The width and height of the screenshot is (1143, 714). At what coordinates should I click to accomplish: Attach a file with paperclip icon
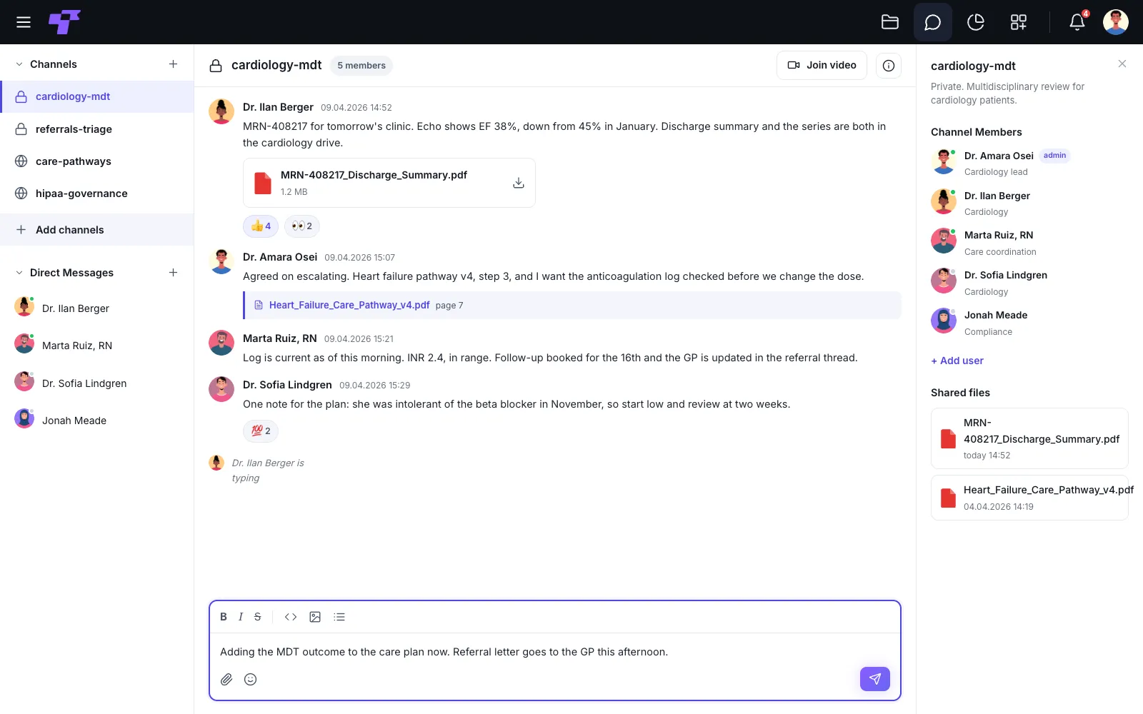[x=226, y=679]
